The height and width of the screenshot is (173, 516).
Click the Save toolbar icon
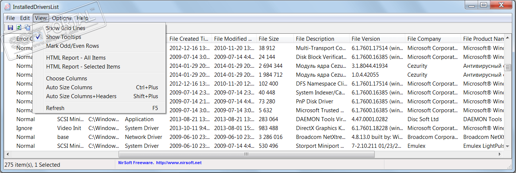click(10, 28)
